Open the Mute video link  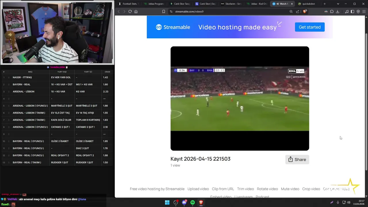click(290, 189)
